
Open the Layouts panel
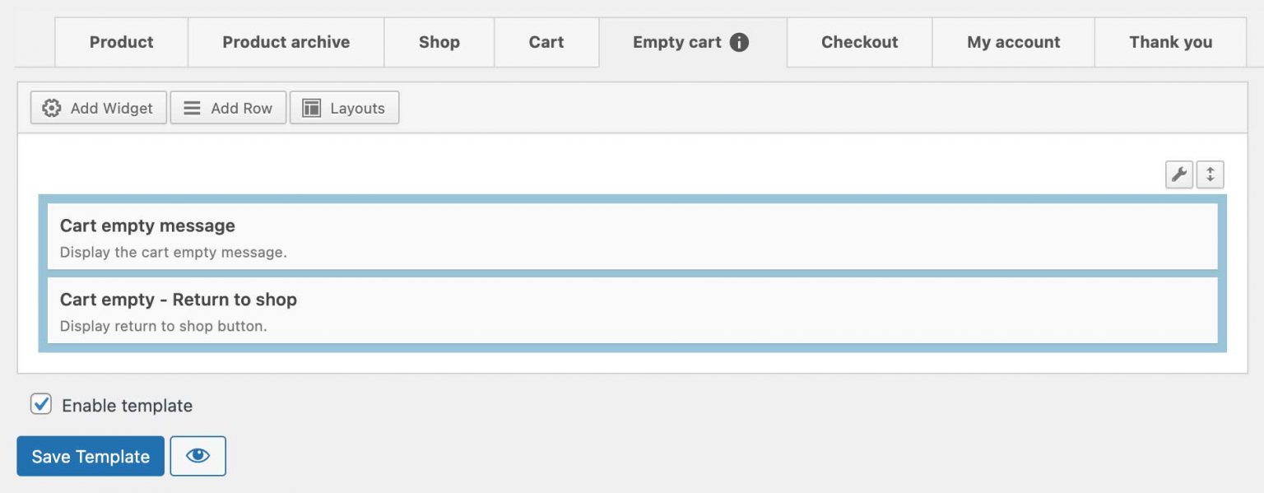coord(344,108)
